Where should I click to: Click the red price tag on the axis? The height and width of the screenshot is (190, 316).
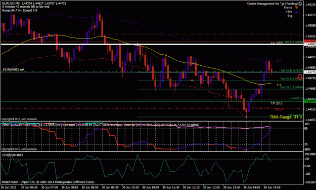[310, 41]
